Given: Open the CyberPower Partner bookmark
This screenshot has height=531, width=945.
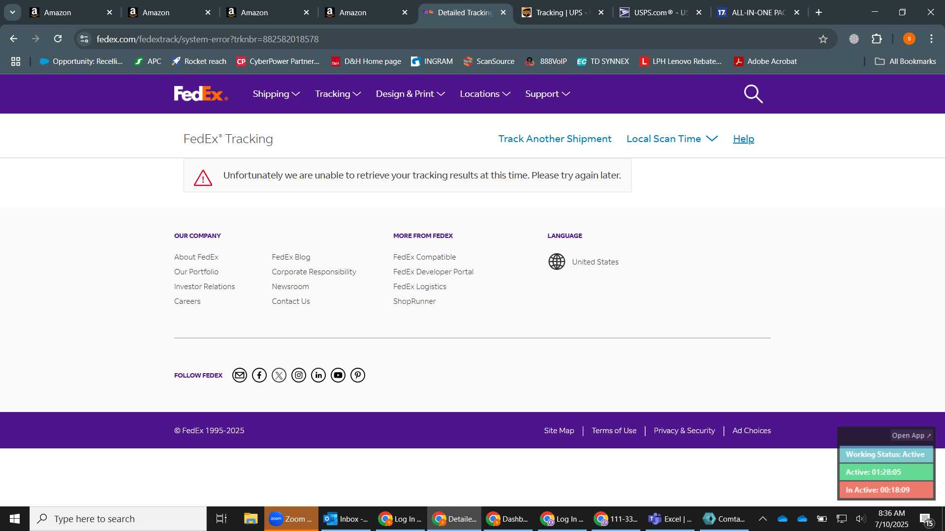Looking at the screenshot, I should (x=278, y=61).
